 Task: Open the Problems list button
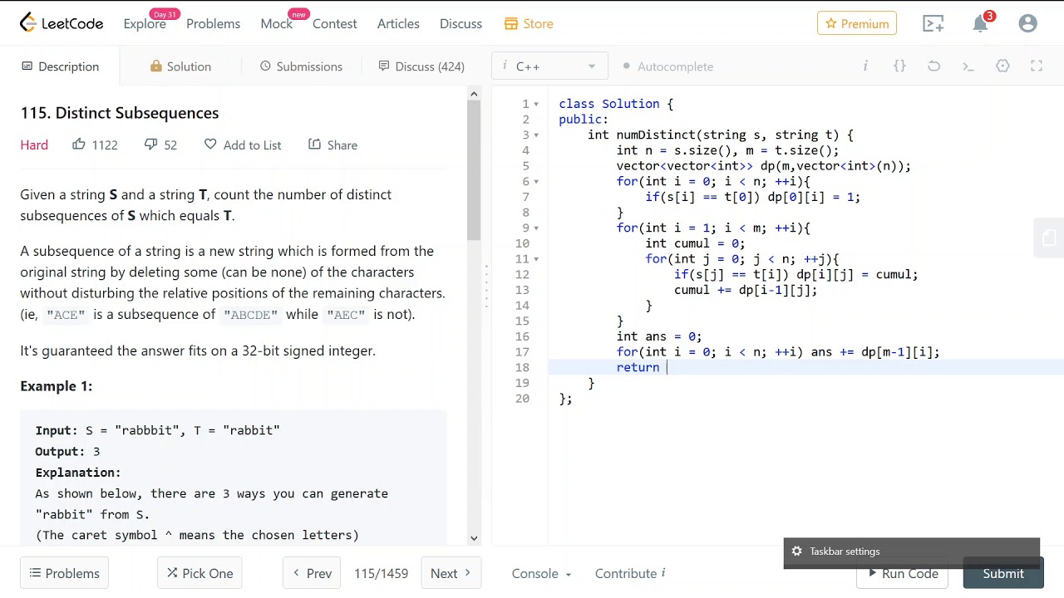pyautogui.click(x=64, y=573)
